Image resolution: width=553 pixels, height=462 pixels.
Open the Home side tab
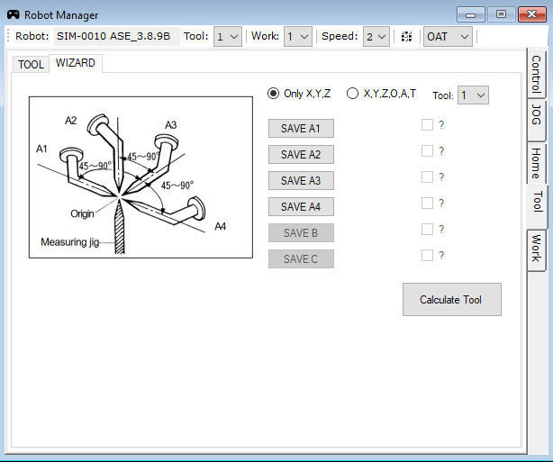tap(537, 163)
